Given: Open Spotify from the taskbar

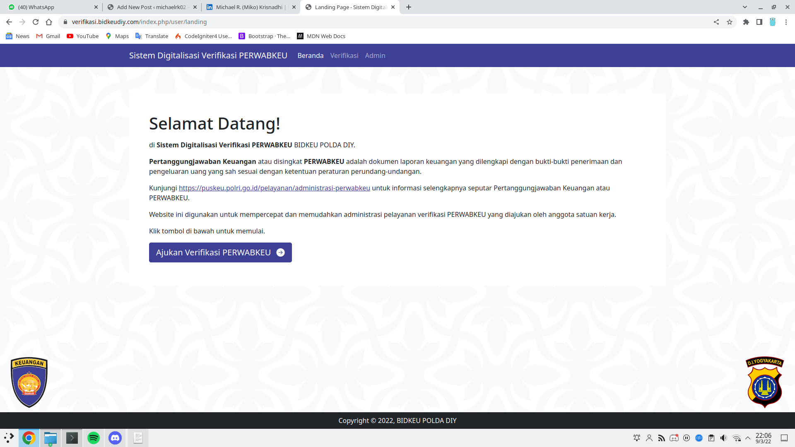Looking at the screenshot, I should pos(94,438).
